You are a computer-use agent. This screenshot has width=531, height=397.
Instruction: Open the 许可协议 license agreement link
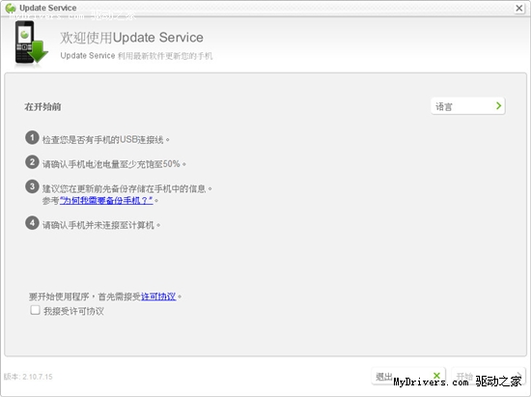coord(158,297)
